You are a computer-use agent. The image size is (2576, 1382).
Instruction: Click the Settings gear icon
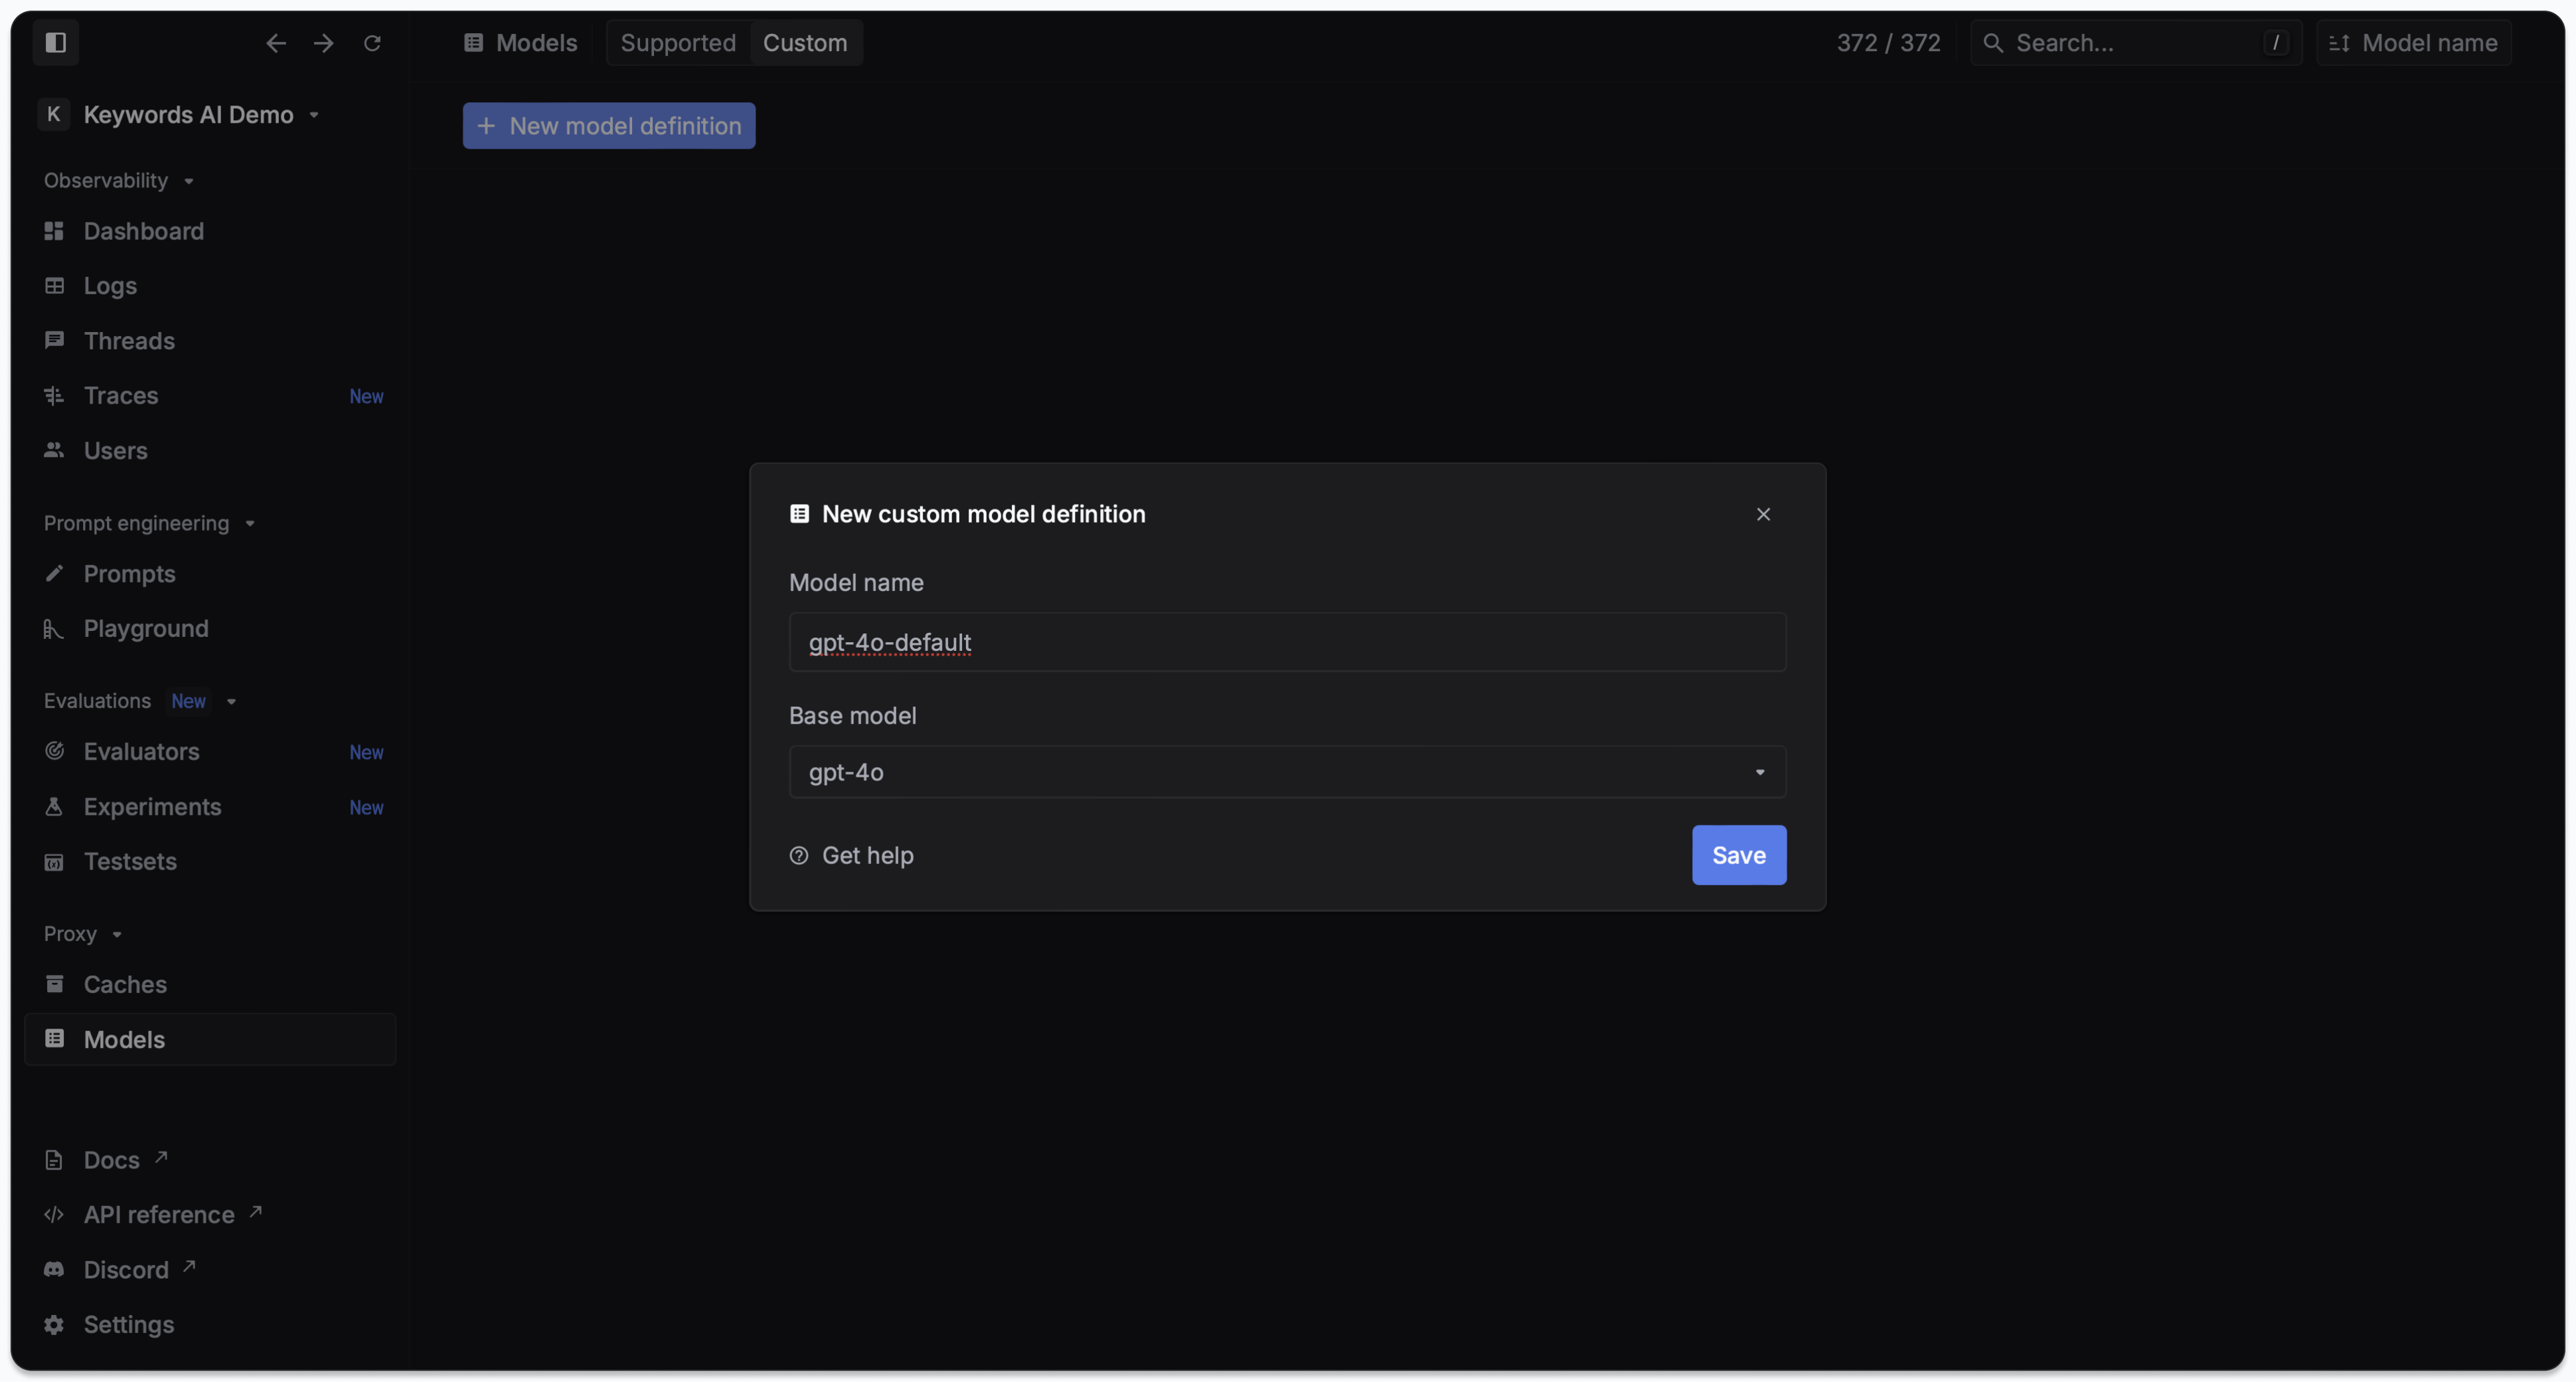pyautogui.click(x=54, y=1324)
